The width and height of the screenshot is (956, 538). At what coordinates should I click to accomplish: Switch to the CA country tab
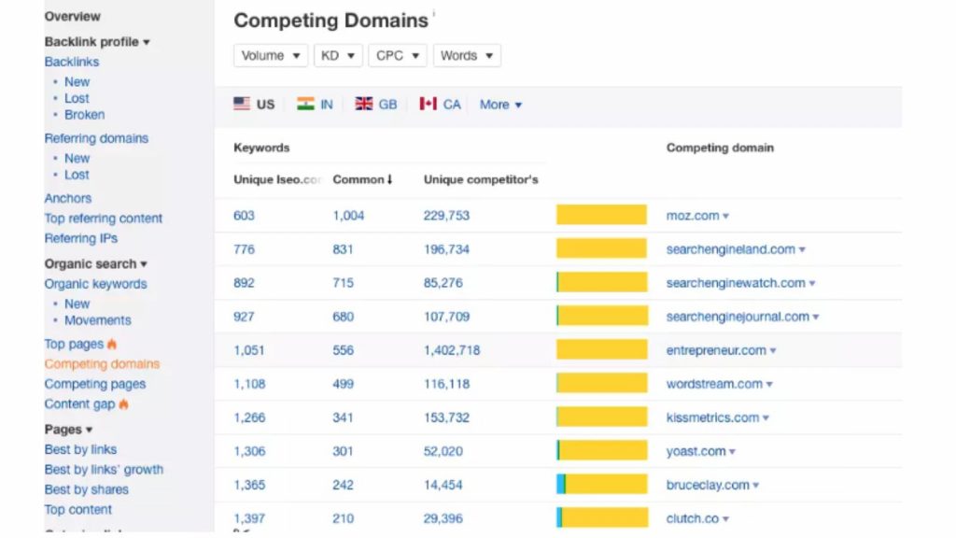tap(441, 105)
